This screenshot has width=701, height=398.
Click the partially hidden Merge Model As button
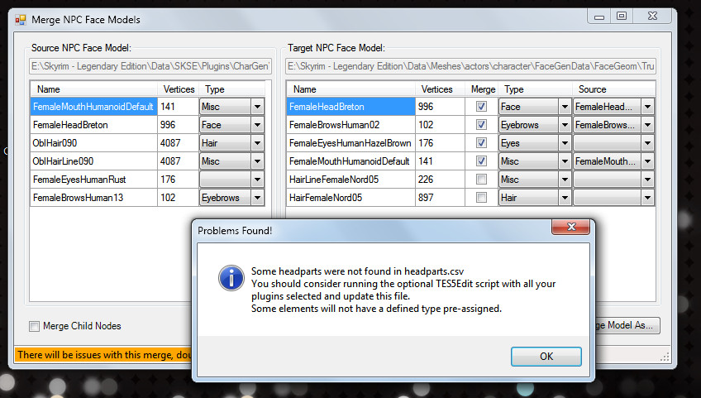point(627,325)
